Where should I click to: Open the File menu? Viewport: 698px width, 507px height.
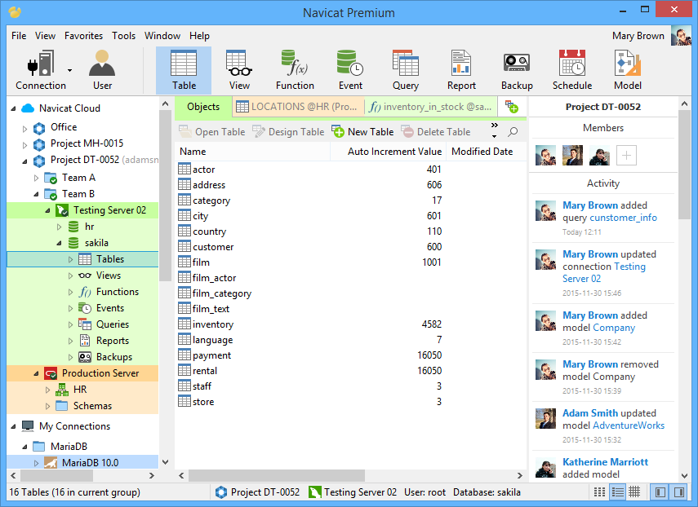click(19, 36)
